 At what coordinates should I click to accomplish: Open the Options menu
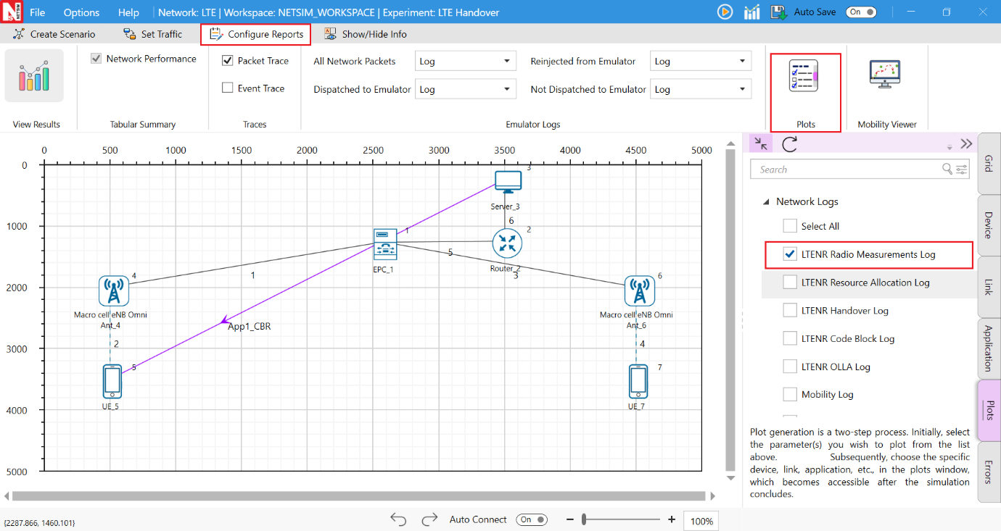(x=81, y=12)
